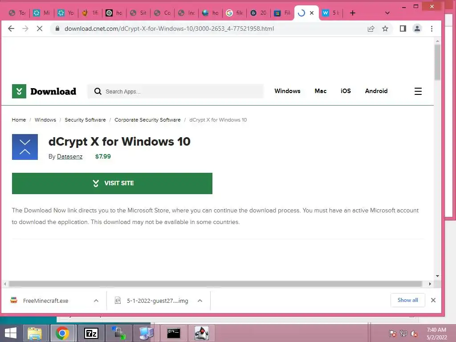View site information via lock icon

coord(57,28)
